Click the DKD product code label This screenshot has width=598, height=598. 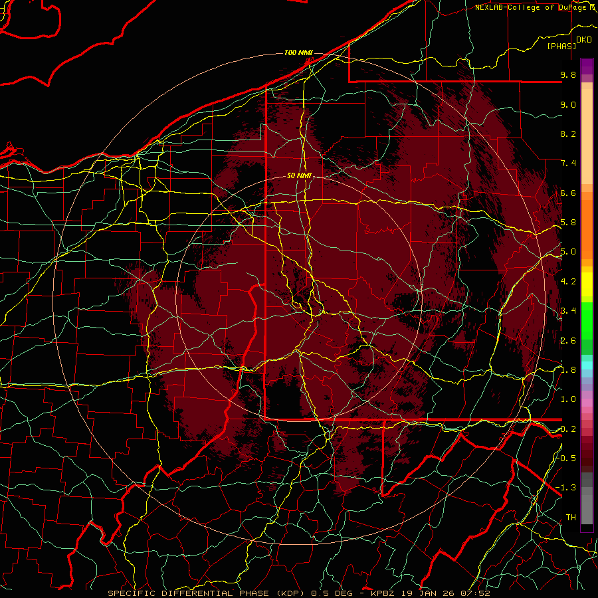tap(583, 40)
